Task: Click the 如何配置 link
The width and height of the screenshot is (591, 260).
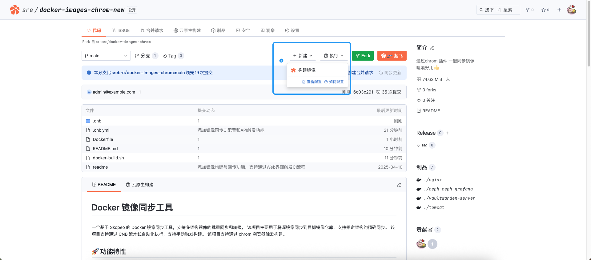Action: (x=334, y=82)
